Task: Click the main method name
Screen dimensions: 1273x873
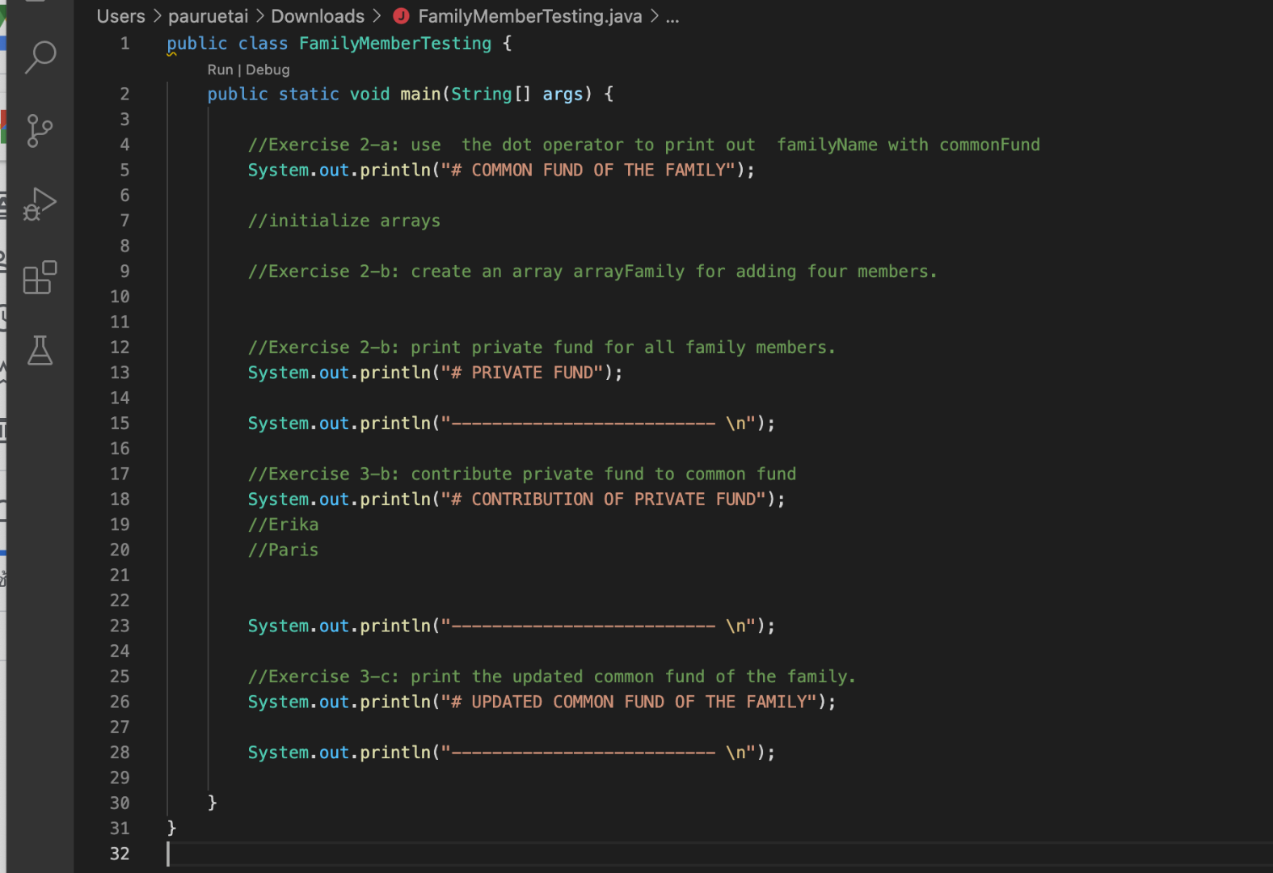Action: click(x=420, y=95)
